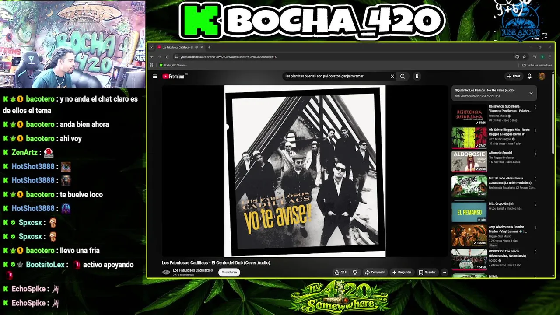Activate voice search microphone

click(x=417, y=76)
